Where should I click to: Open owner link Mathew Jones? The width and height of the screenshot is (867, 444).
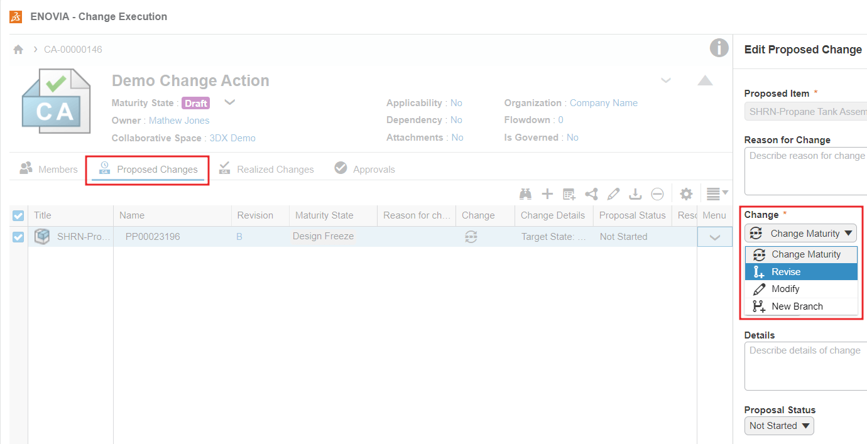179,121
